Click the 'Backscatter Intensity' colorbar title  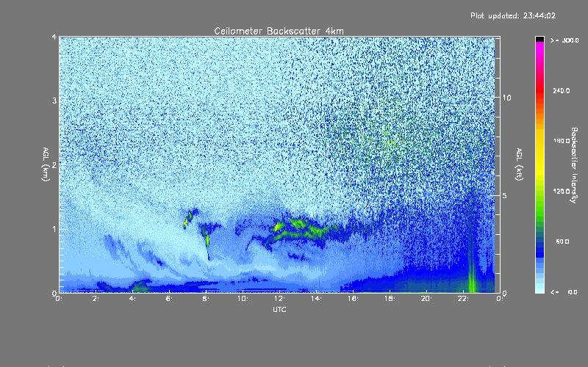(574, 165)
